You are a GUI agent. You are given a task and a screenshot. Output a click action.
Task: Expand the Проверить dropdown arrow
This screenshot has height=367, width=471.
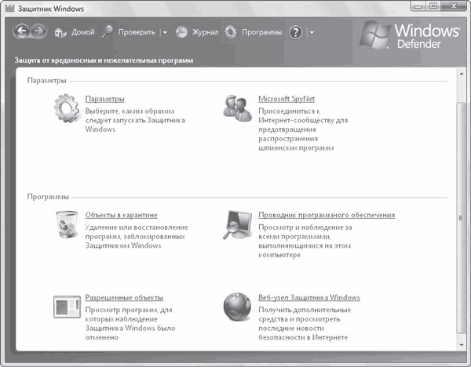click(165, 32)
